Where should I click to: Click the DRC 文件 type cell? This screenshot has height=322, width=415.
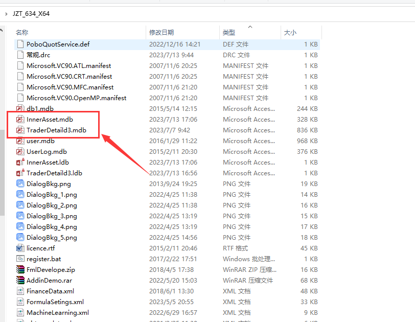236,55
